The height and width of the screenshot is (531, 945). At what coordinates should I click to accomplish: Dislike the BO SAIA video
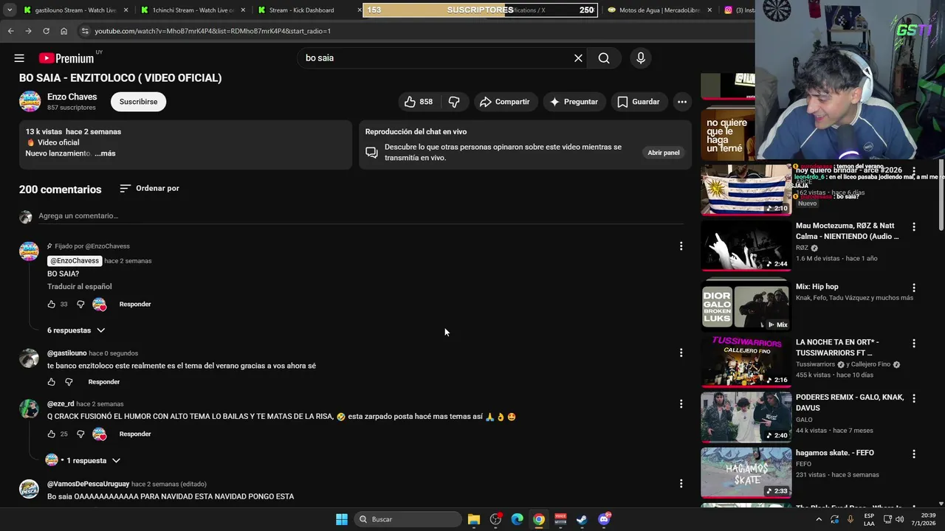[454, 102]
